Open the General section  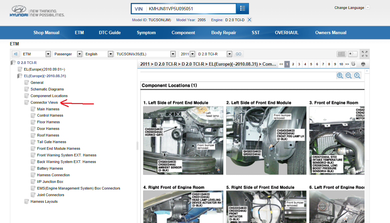tap(37, 83)
